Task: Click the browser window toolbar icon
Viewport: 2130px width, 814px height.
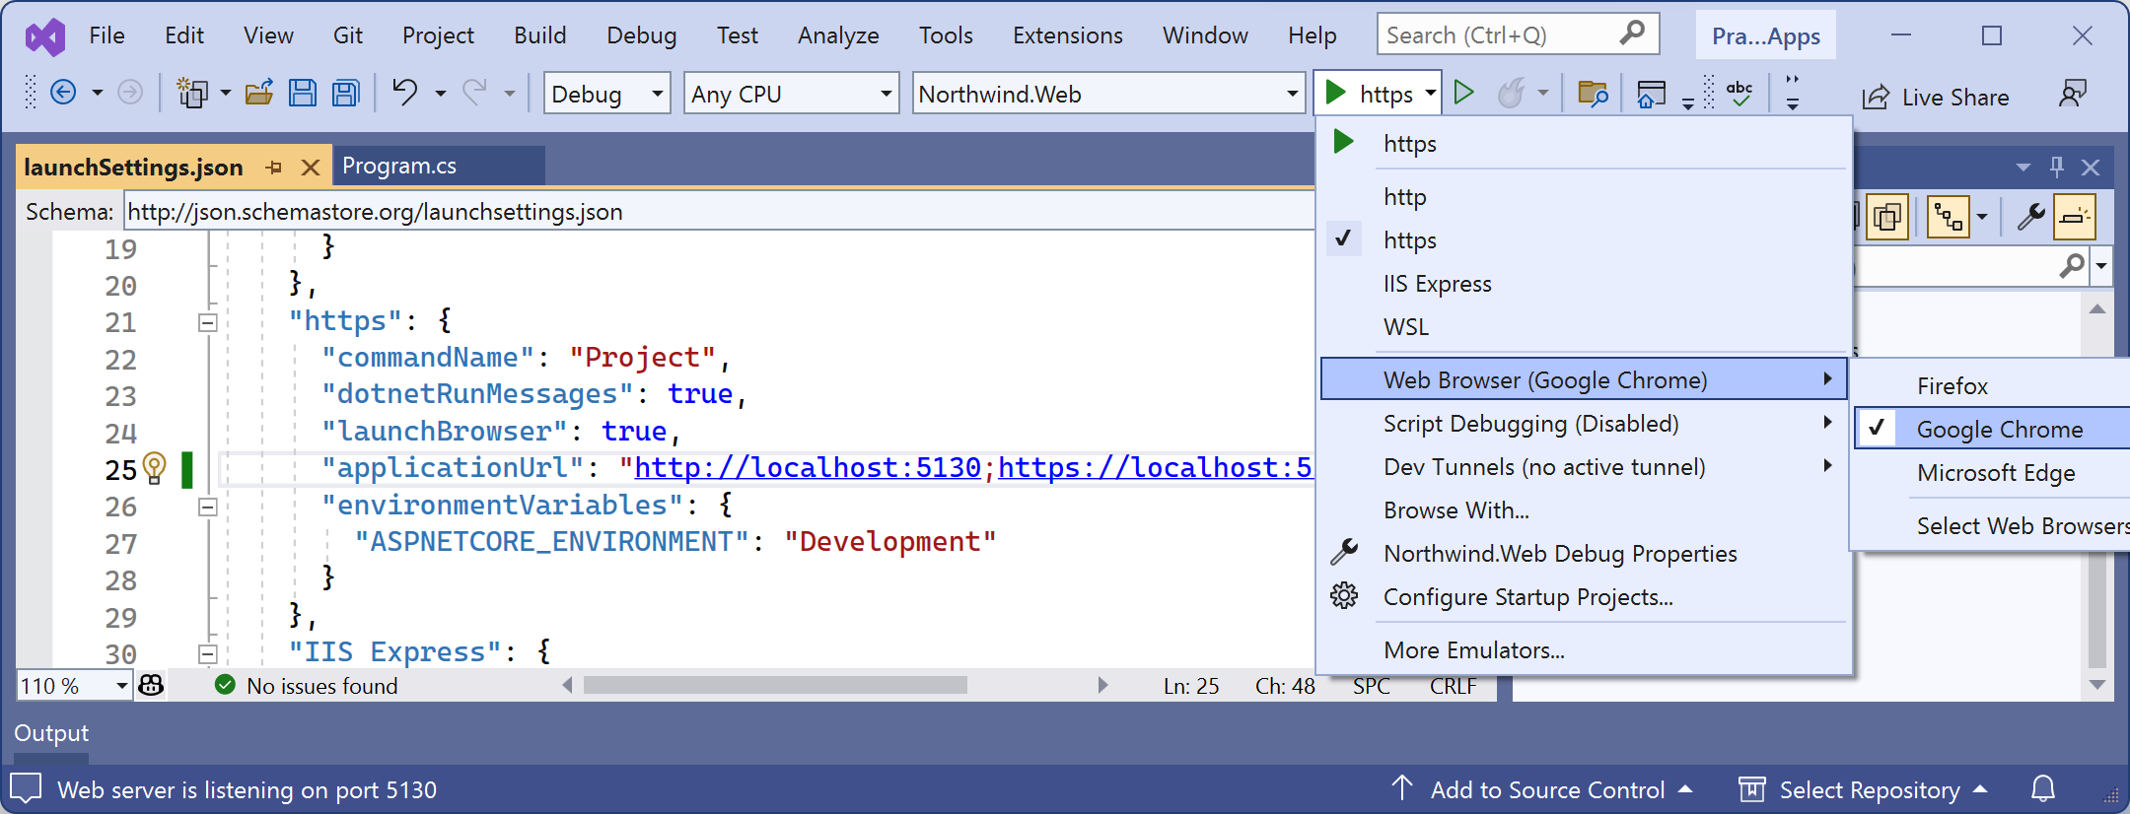Action: pos(1651,94)
